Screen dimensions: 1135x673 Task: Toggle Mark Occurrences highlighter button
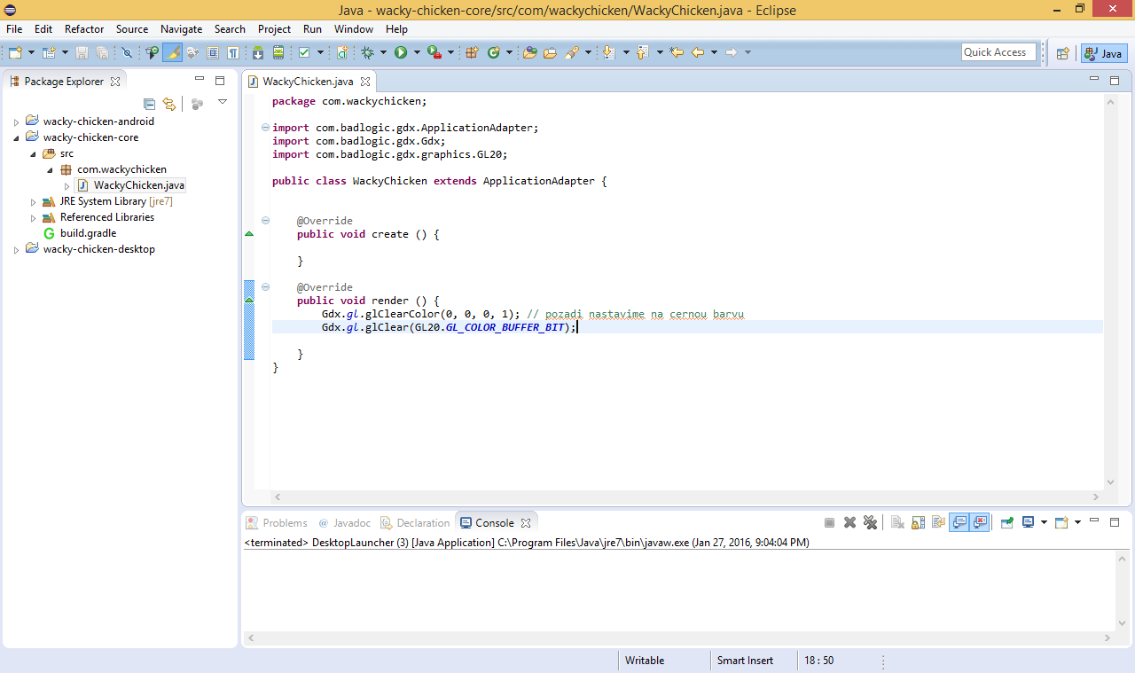click(x=172, y=53)
